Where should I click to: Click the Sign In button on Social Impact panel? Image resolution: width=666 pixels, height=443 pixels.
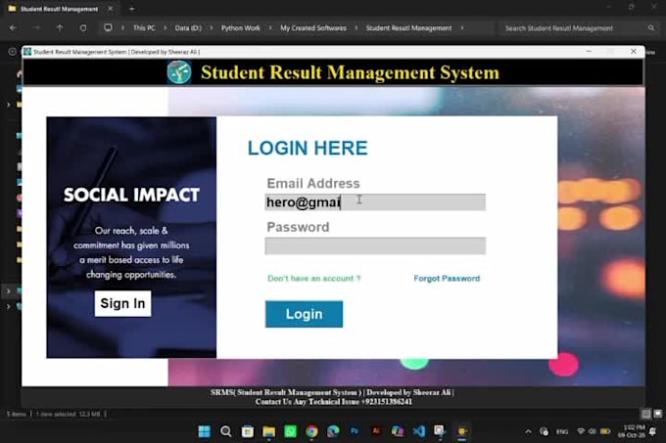pos(122,303)
